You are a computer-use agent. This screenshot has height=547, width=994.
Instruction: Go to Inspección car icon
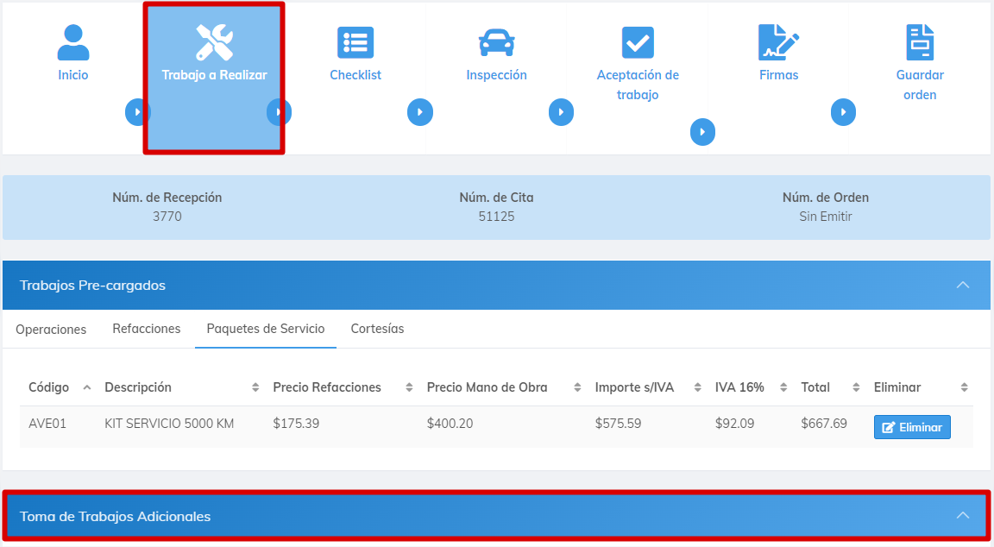point(496,42)
